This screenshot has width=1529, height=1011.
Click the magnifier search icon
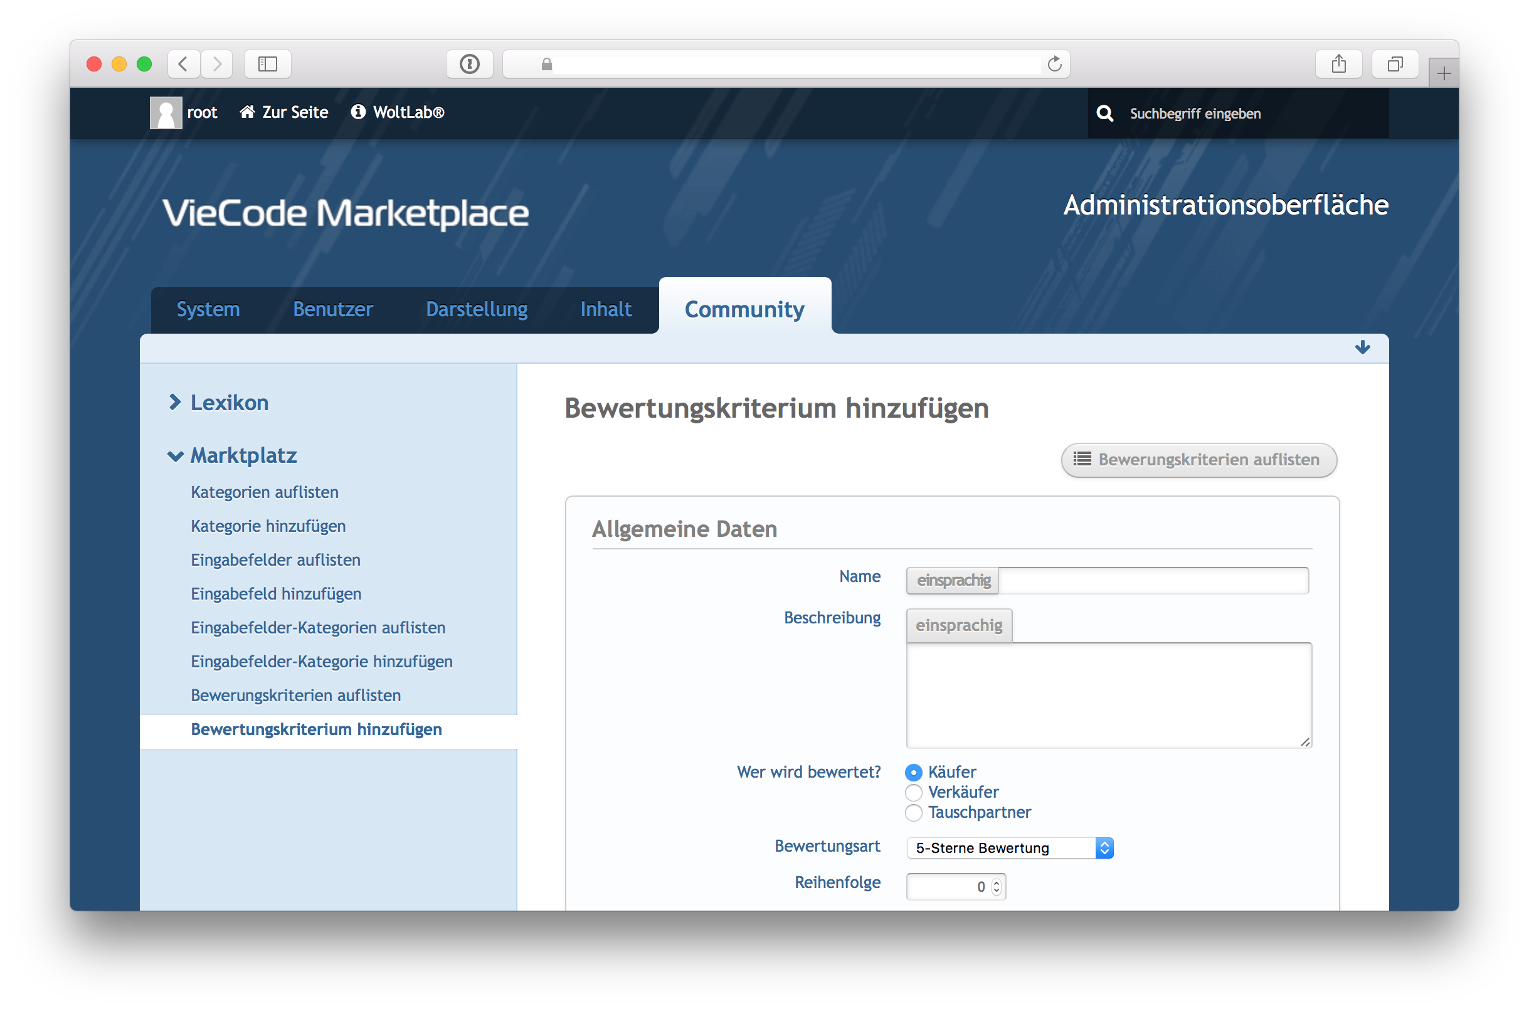1105,114
